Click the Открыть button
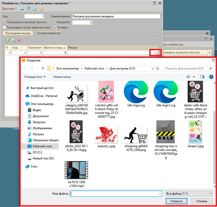 tap(177, 201)
